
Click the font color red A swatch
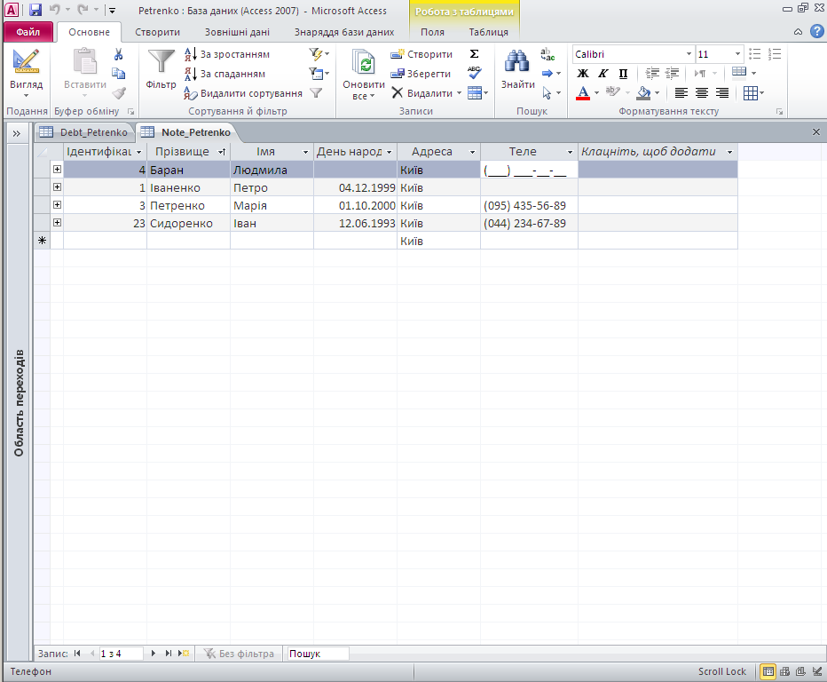[583, 93]
